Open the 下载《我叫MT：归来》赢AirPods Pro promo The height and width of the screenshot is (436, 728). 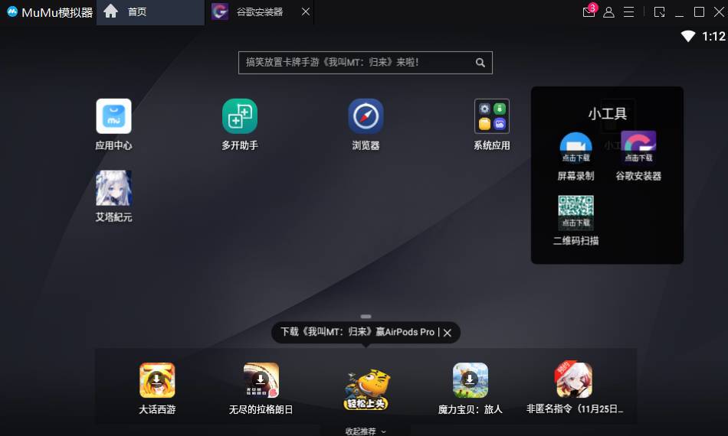[x=358, y=332]
